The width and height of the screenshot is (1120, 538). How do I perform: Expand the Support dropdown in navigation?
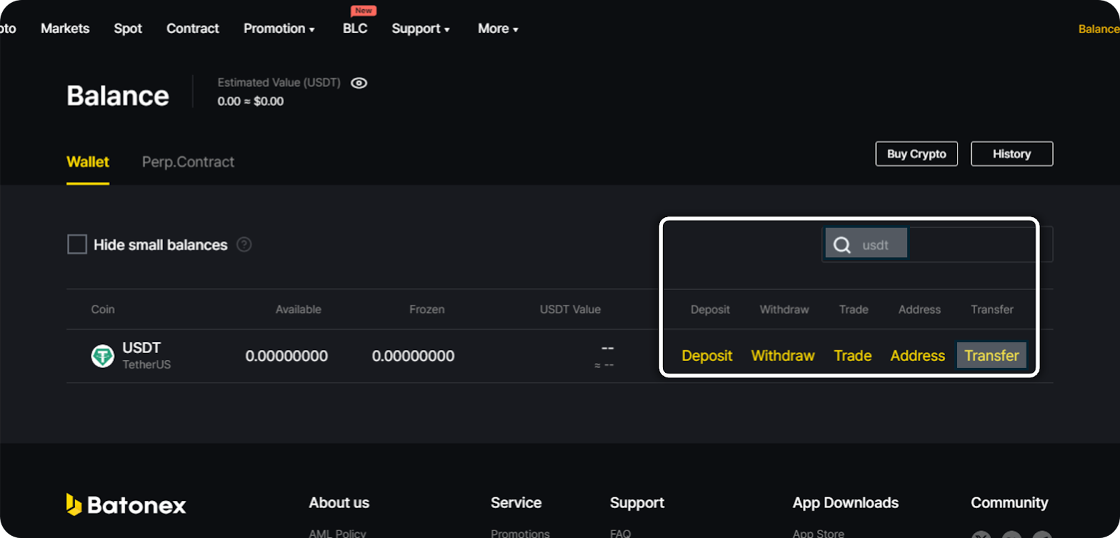pyautogui.click(x=421, y=29)
